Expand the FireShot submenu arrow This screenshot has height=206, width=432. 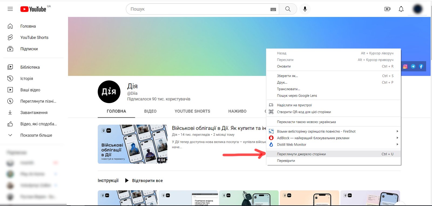397,131
